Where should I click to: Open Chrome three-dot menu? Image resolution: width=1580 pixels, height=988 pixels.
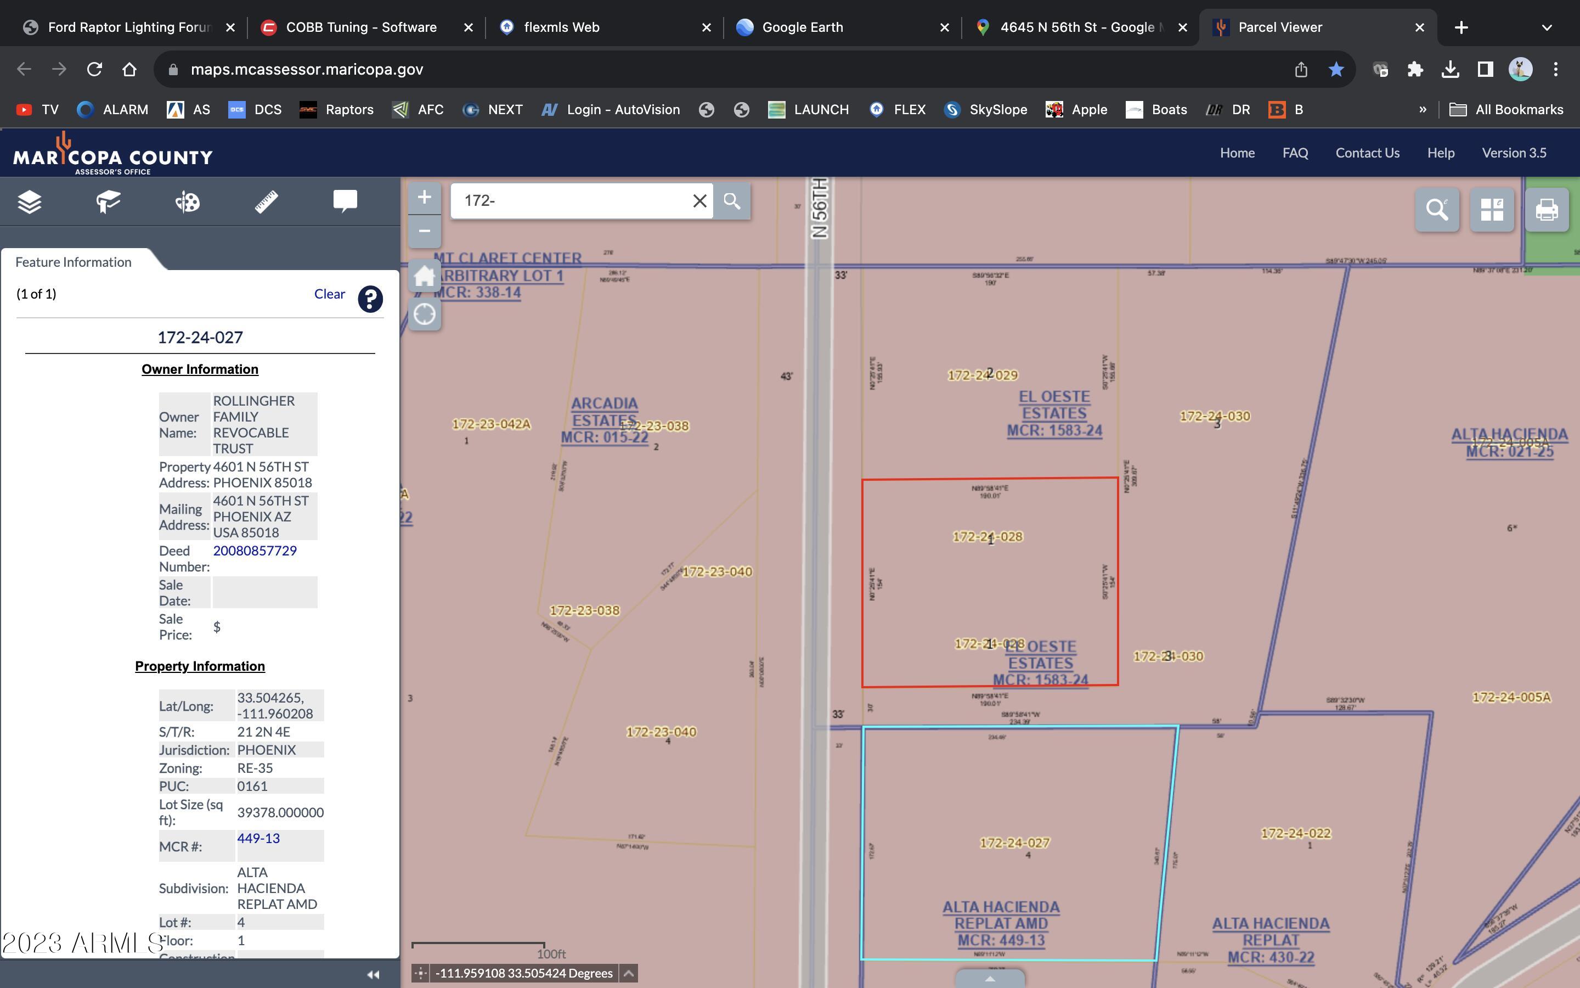1556,69
